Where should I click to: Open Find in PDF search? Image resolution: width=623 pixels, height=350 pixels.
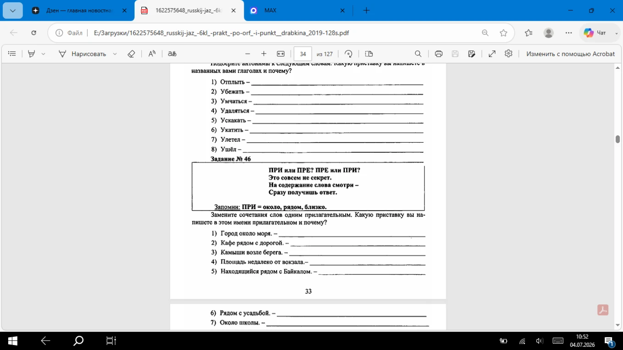coord(418,54)
